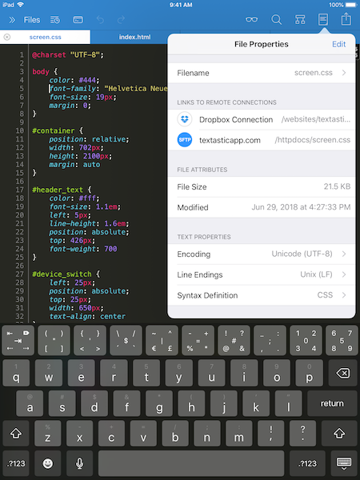This screenshot has width=360, height=480.
Task: Open the symbol list icon
Action: [300, 20]
